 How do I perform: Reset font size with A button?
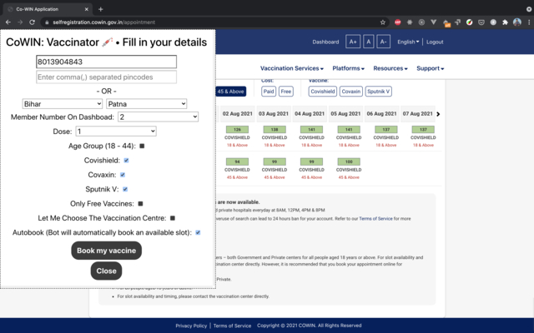click(x=368, y=42)
